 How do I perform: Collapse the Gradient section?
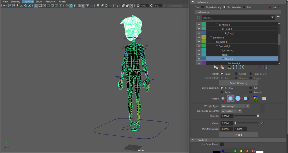coord(193,140)
